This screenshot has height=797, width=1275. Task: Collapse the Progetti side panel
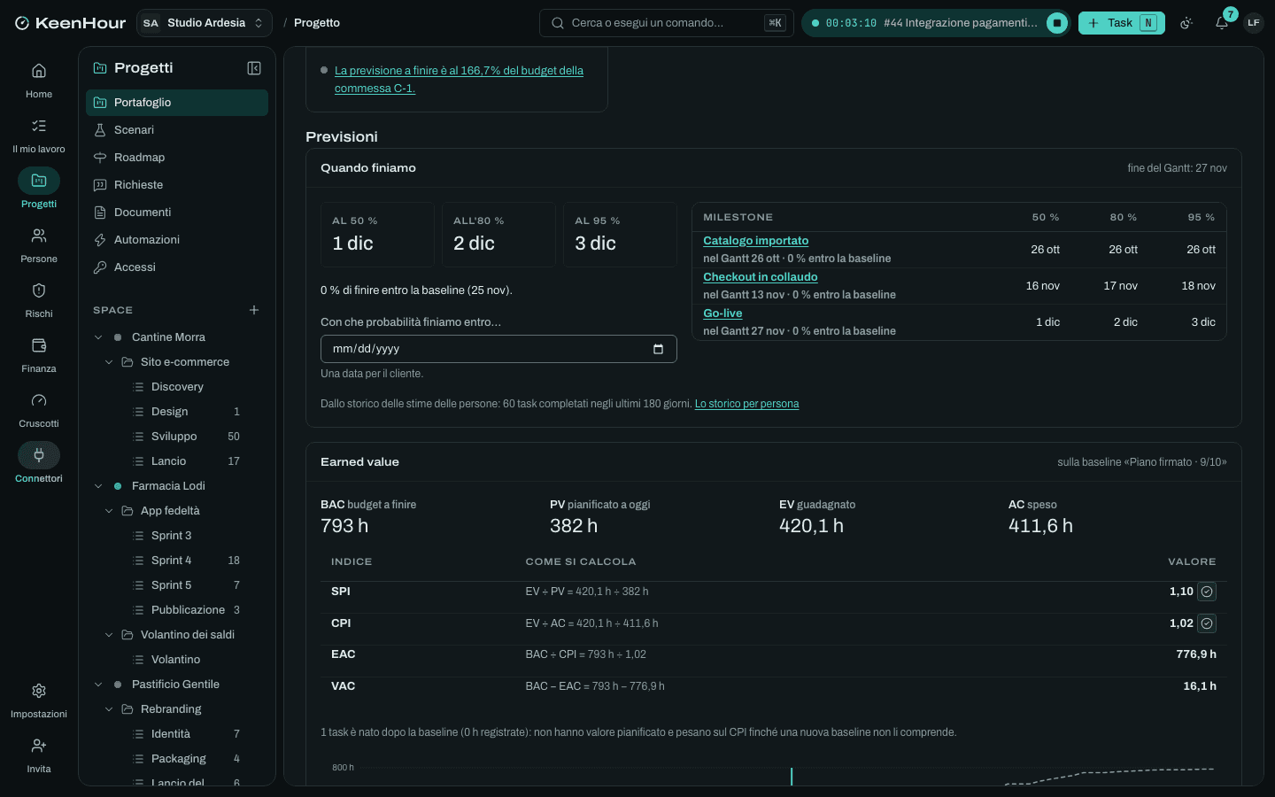254,68
